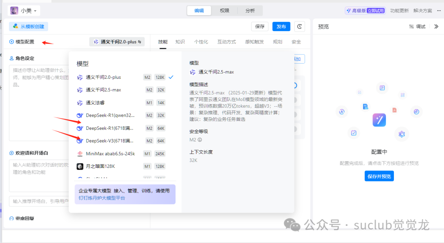Image resolution: width=444 pixels, height=243 pixels.
Task: Click the 模型配置 section icon
Action: click(x=12, y=42)
